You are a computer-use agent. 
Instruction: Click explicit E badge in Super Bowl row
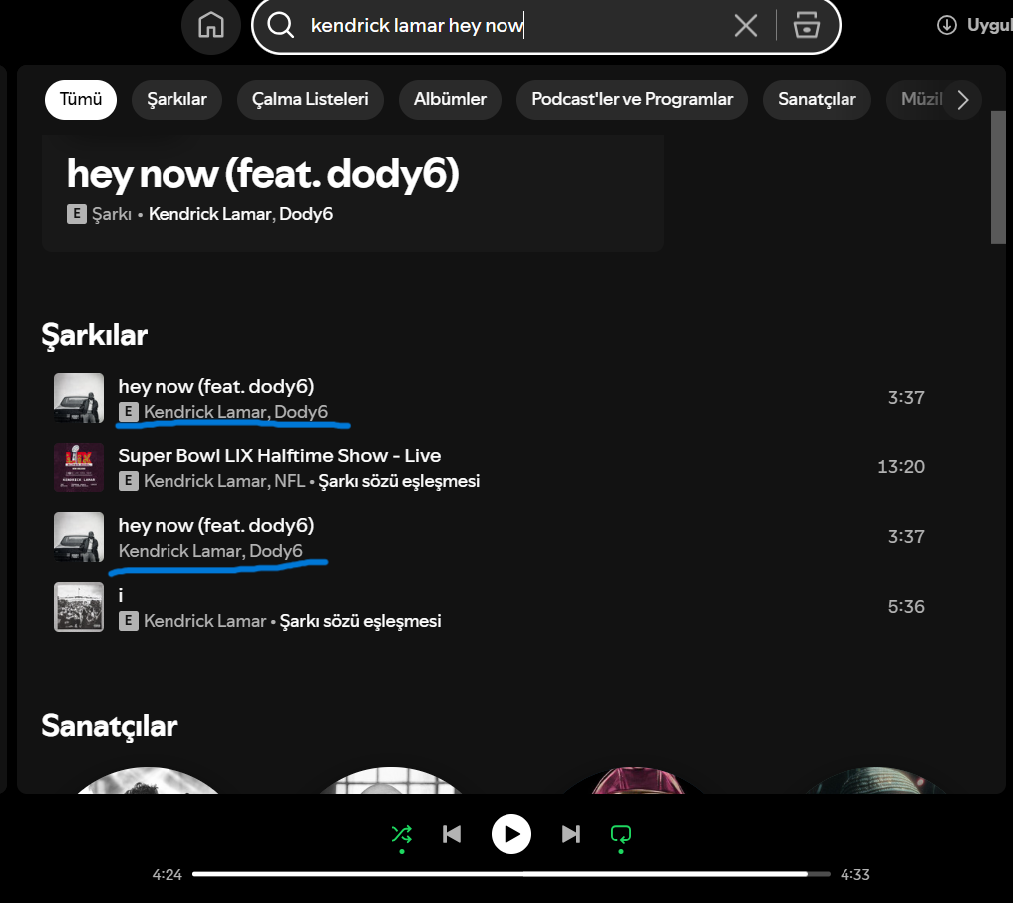click(128, 481)
